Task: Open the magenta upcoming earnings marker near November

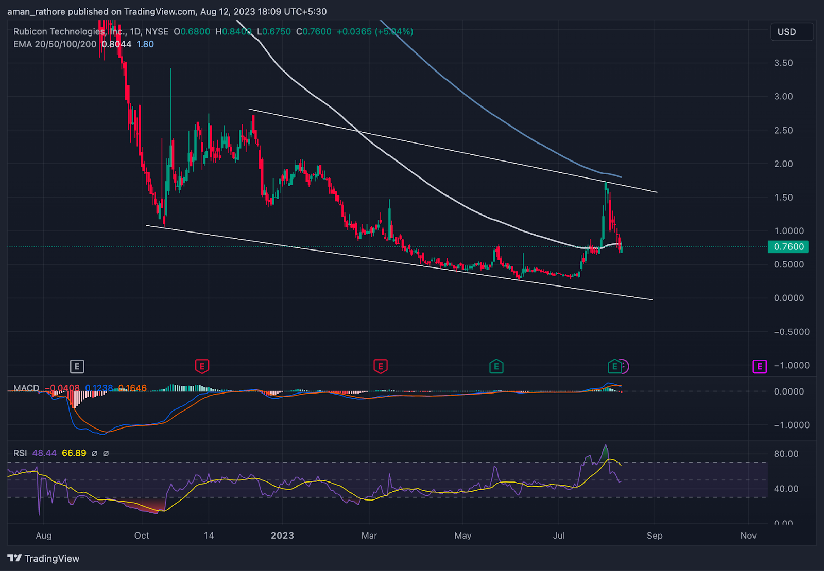Action: click(760, 367)
